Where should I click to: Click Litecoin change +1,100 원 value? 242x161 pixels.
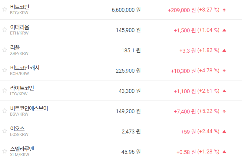point(185,91)
